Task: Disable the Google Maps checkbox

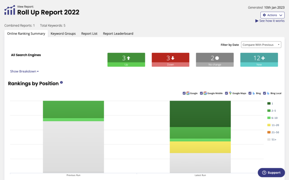Action: pyautogui.click(x=226, y=93)
